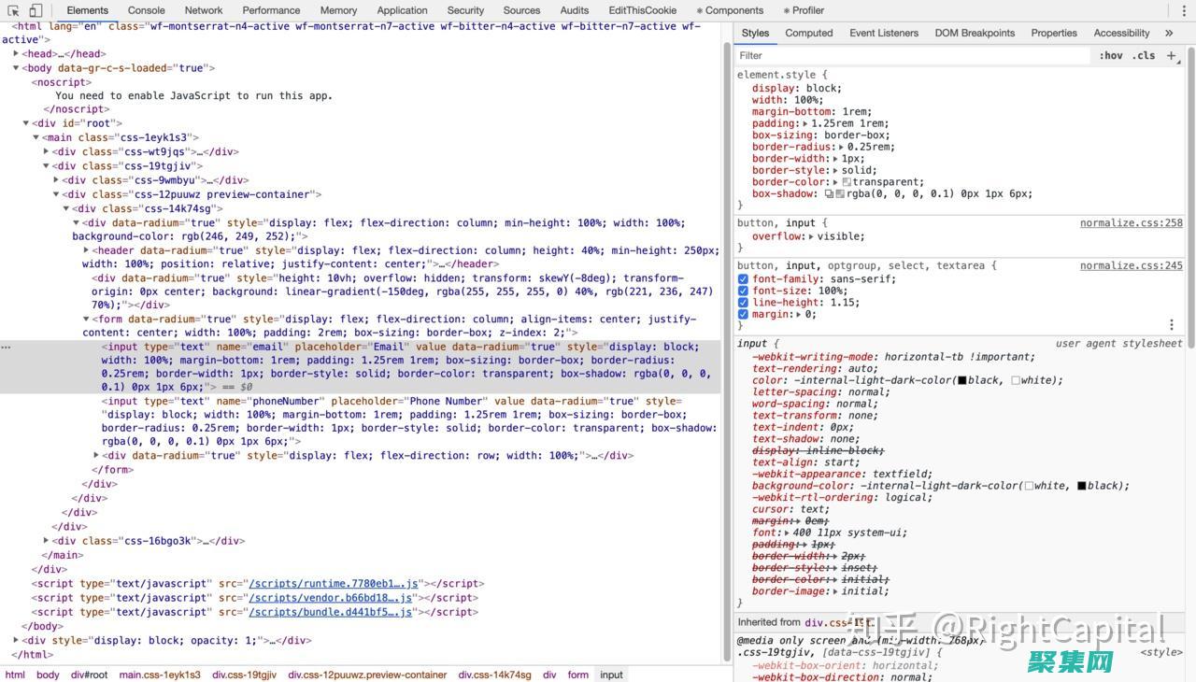Expand the padding shorthand in element.style

[805, 123]
